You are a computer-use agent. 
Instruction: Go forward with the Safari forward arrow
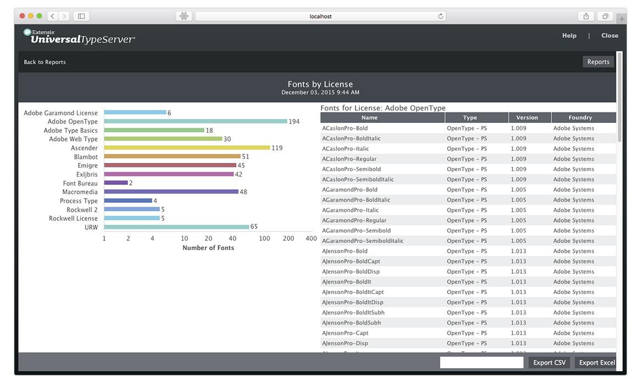(64, 16)
